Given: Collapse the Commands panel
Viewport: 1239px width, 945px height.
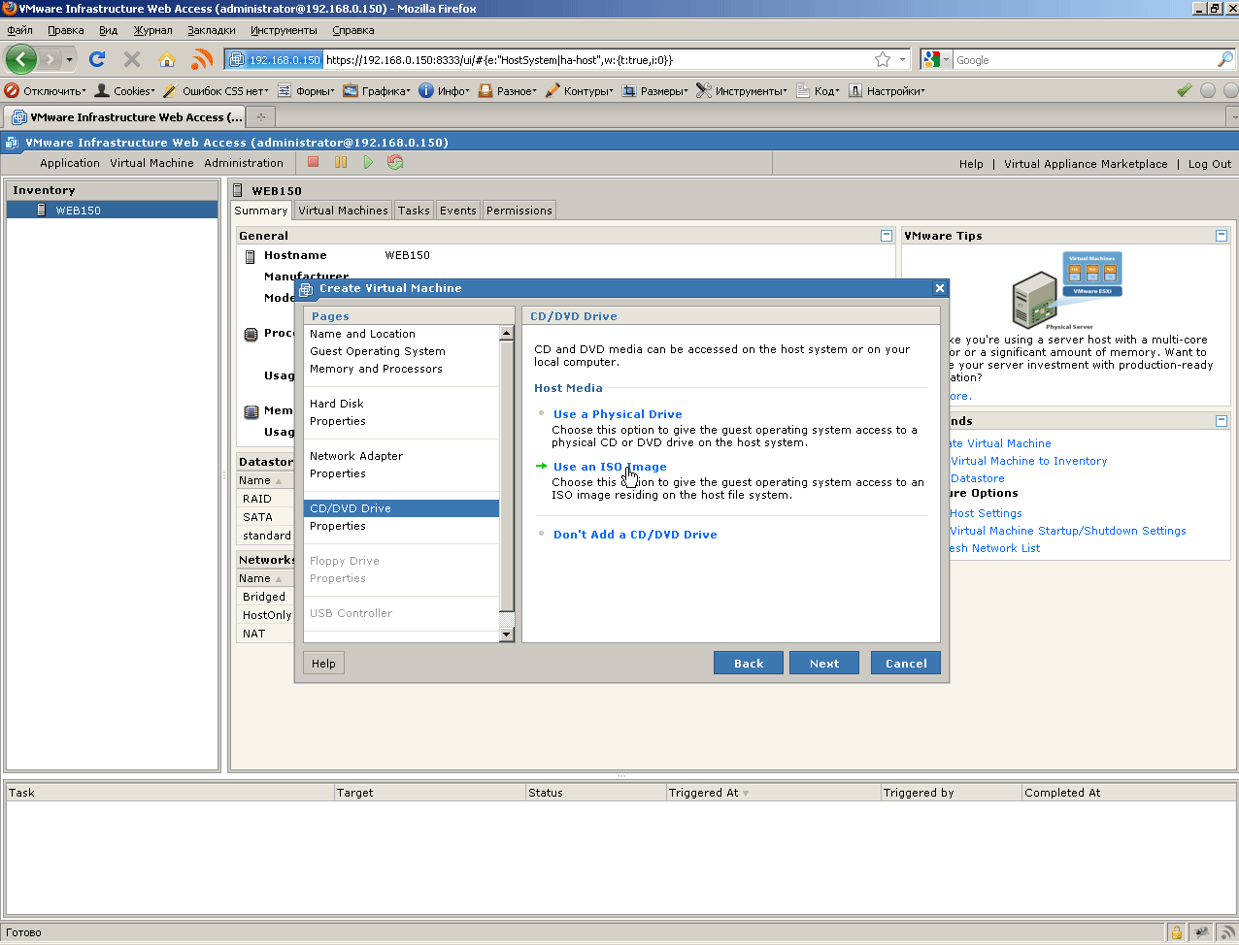Looking at the screenshot, I should 1222,421.
